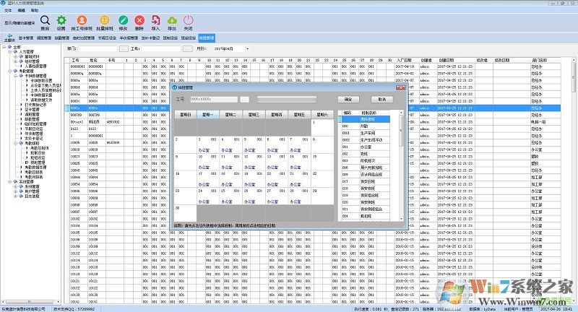Image resolution: width=578 pixels, height=312 pixels.
Task: Click 确定 button in the dialog
Action: click(348, 99)
